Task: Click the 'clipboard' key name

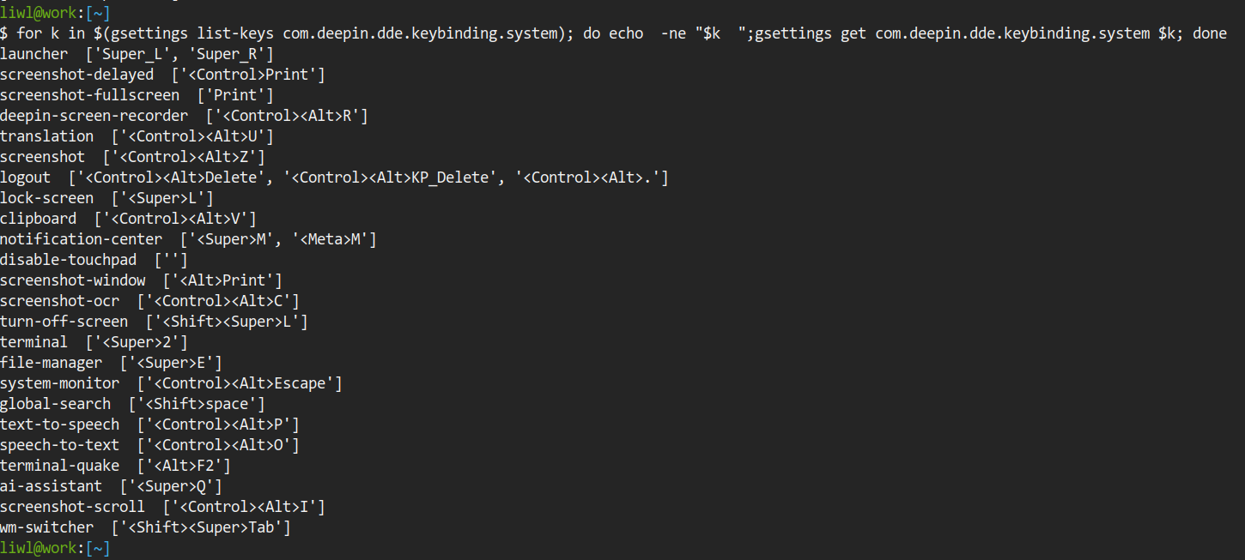Action: (x=39, y=219)
